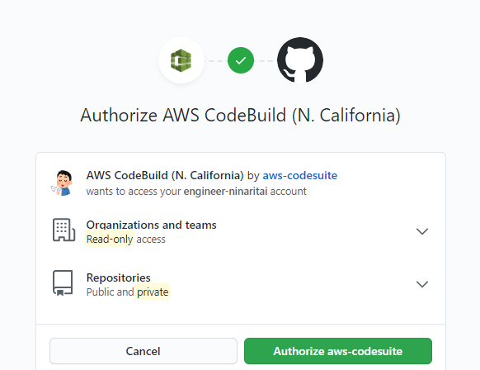The height and width of the screenshot is (370, 480).
Task: Expand Organizations and teams chevron
Action: coord(422,231)
